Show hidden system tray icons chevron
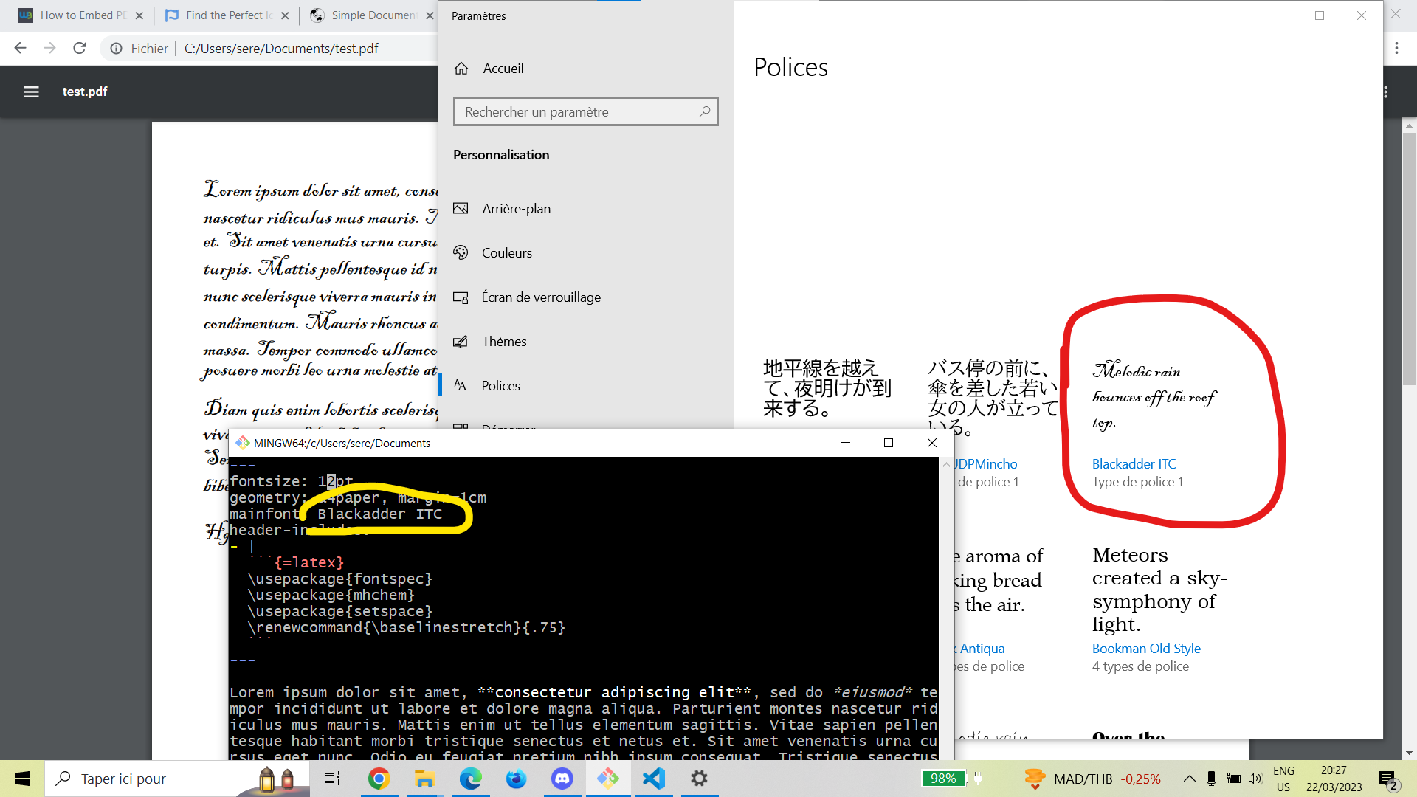Viewport: 1417px width, 797px height. coord(1190,779)
